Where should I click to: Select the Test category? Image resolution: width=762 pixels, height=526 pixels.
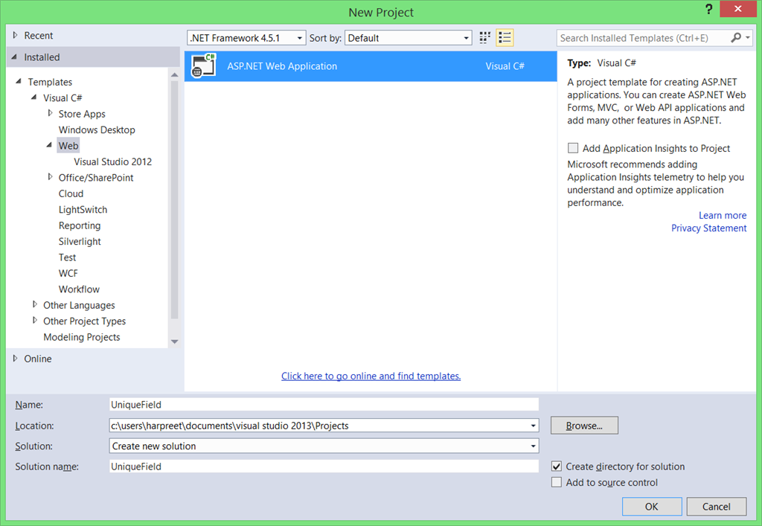[67, 257]
